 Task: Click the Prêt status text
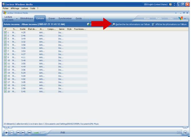(x=63, y=133)
